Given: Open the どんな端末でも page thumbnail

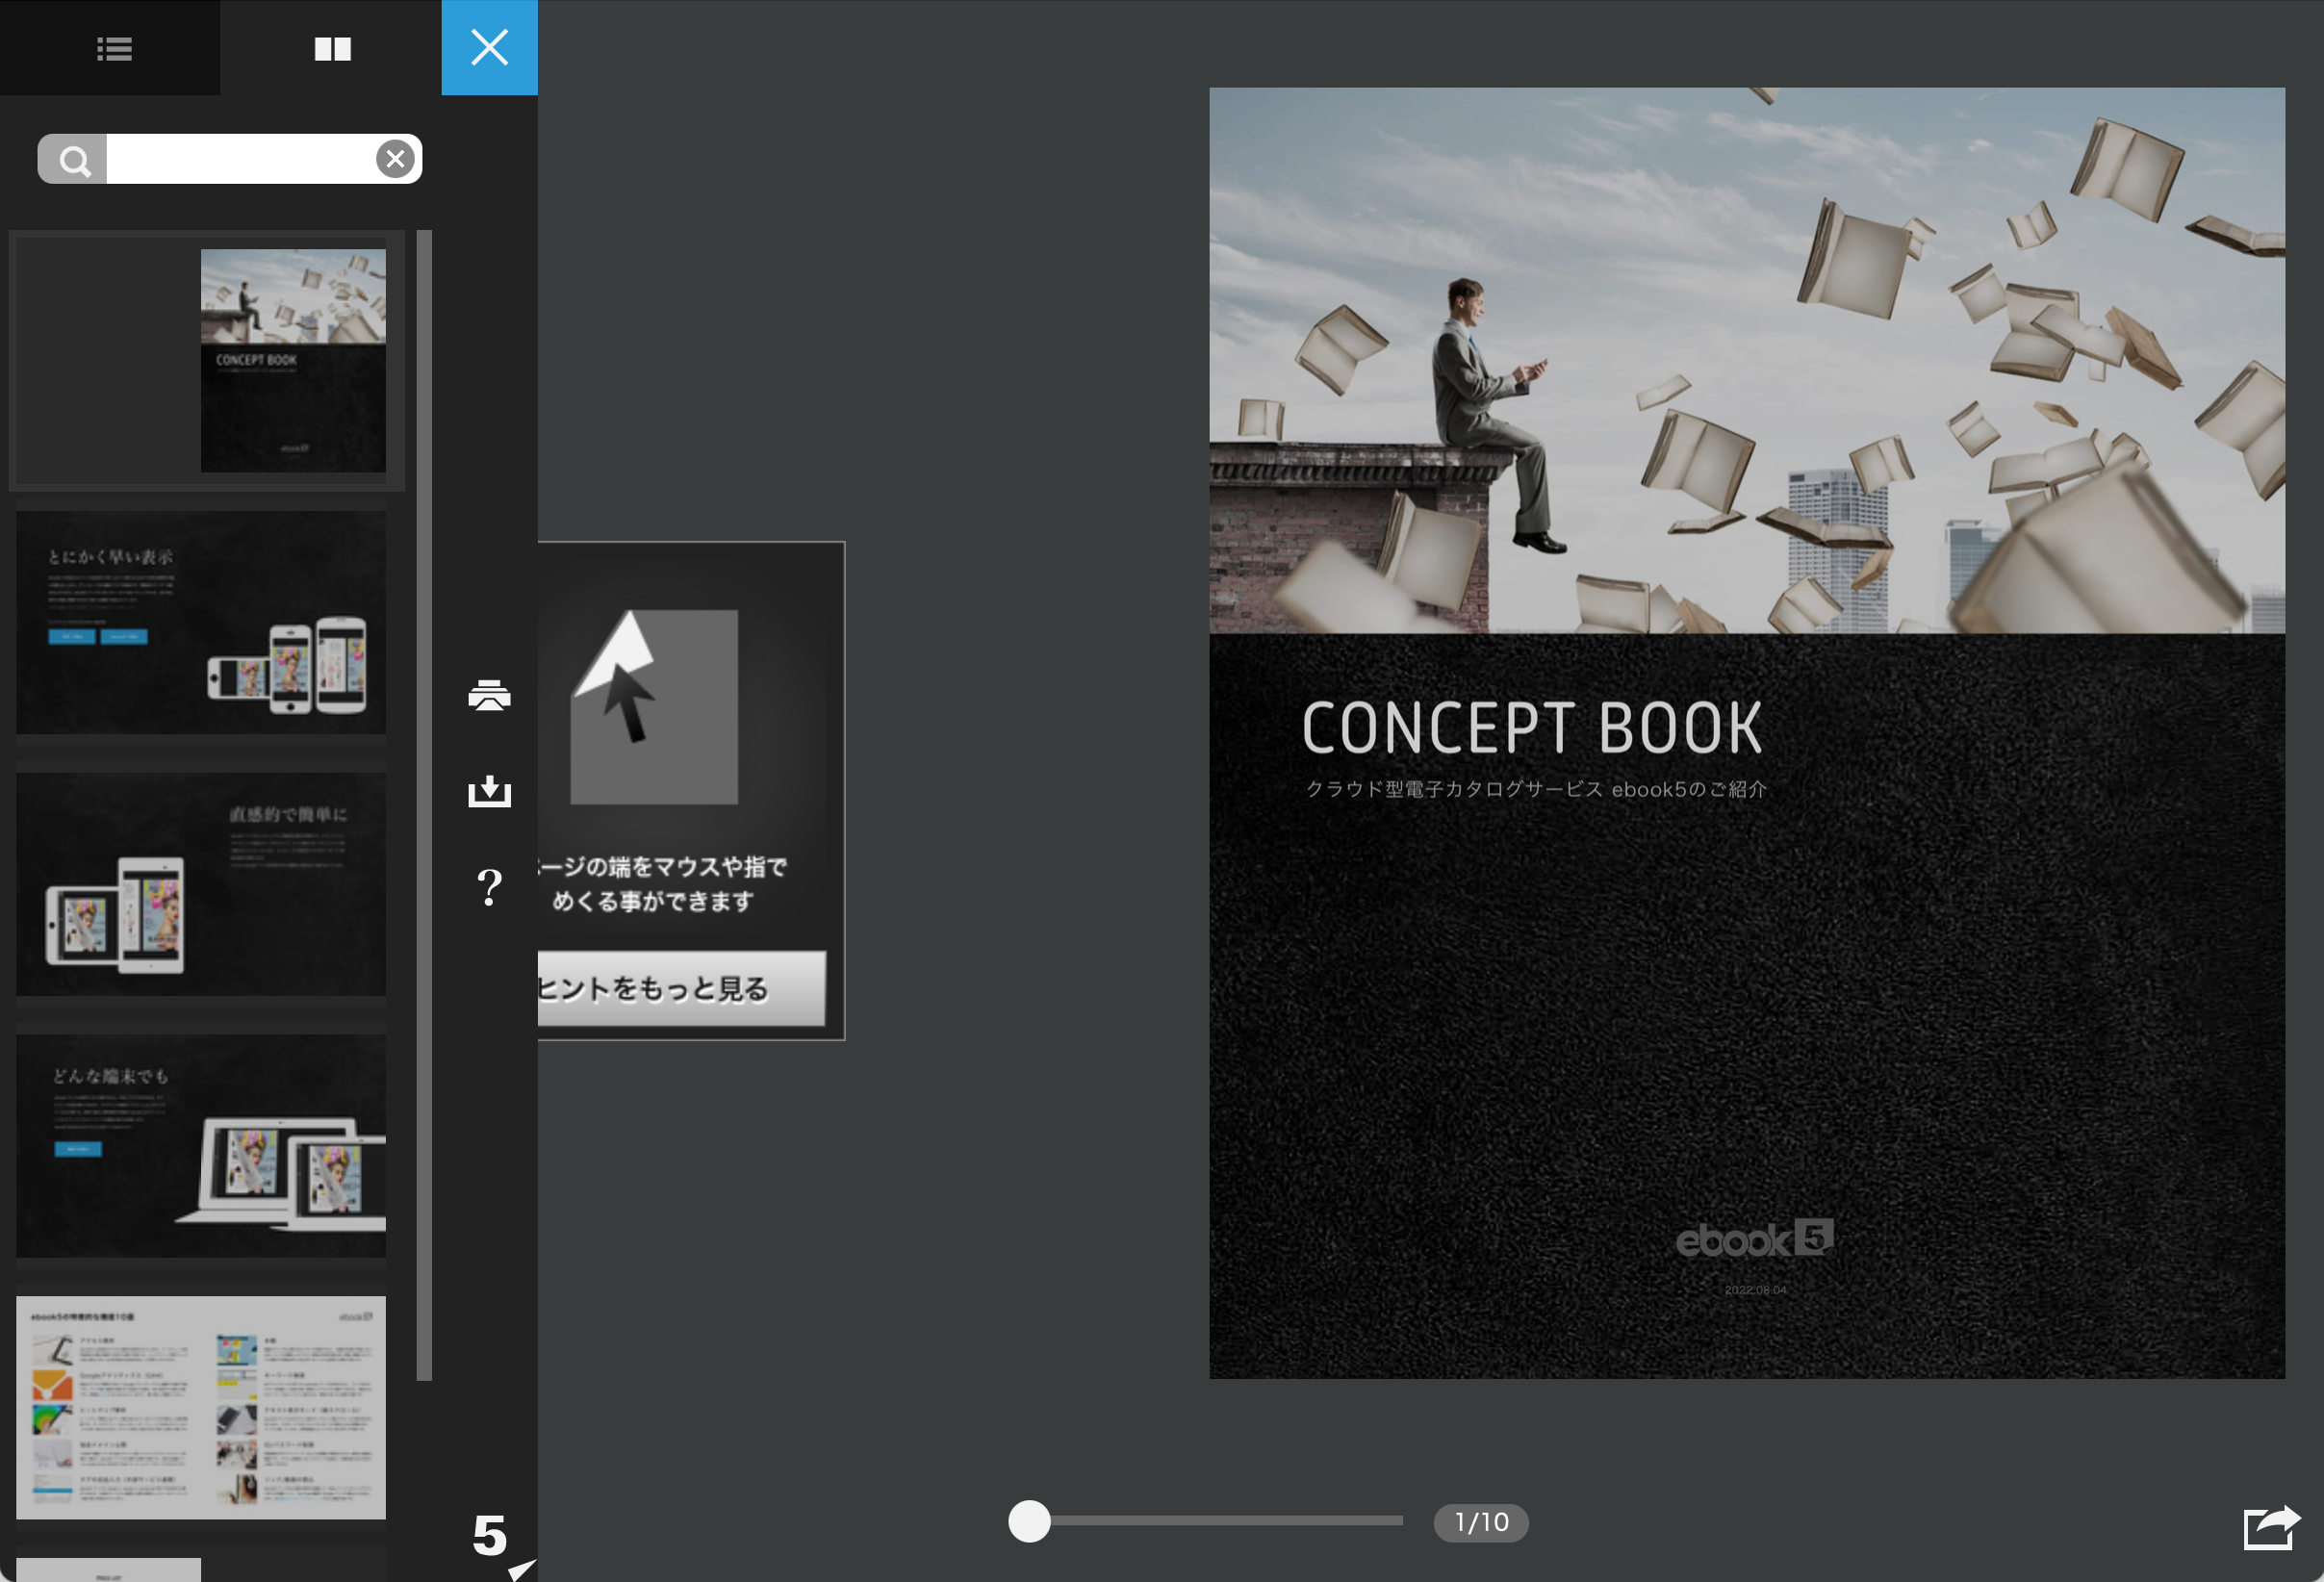Looking at the screenshot, I should tap(201, 1146).
